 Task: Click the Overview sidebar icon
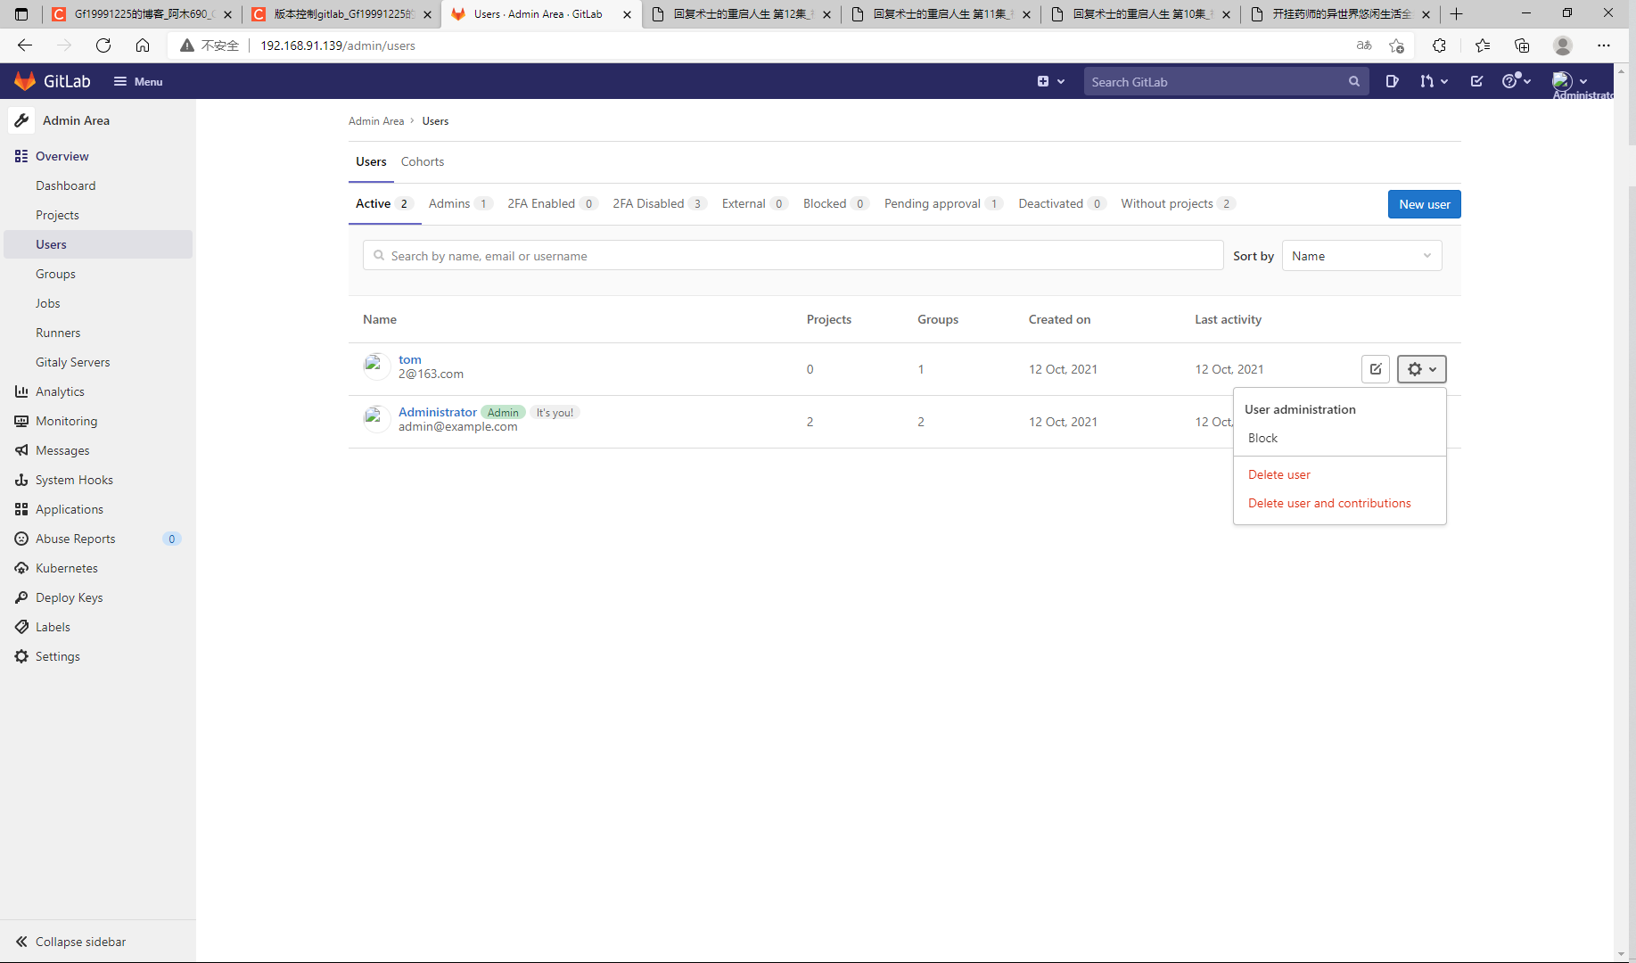coord(21,156)
